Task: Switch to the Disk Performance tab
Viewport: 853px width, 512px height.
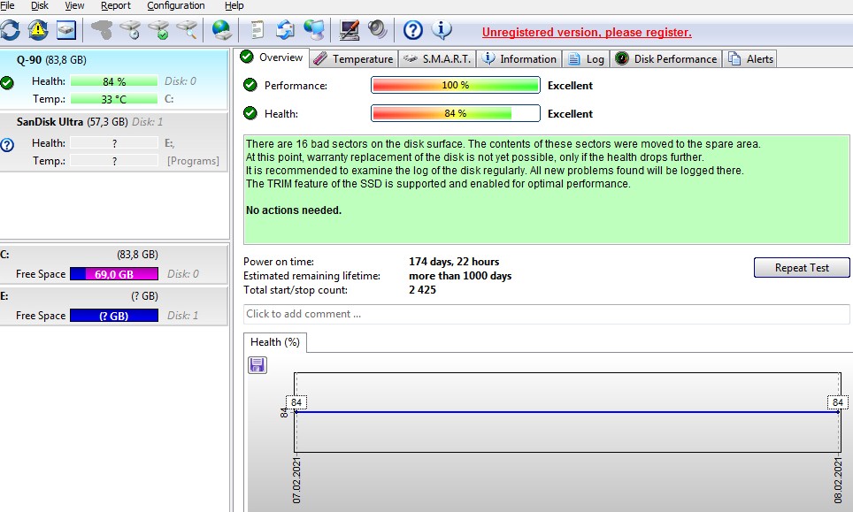Action: coord(666,58)
